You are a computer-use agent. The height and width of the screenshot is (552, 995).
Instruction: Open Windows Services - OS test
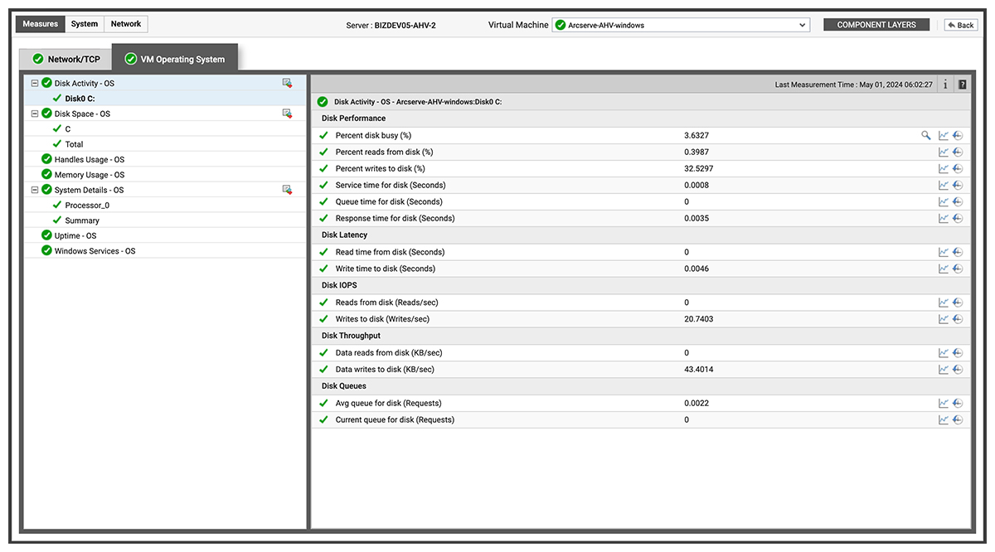coord(95,251)
